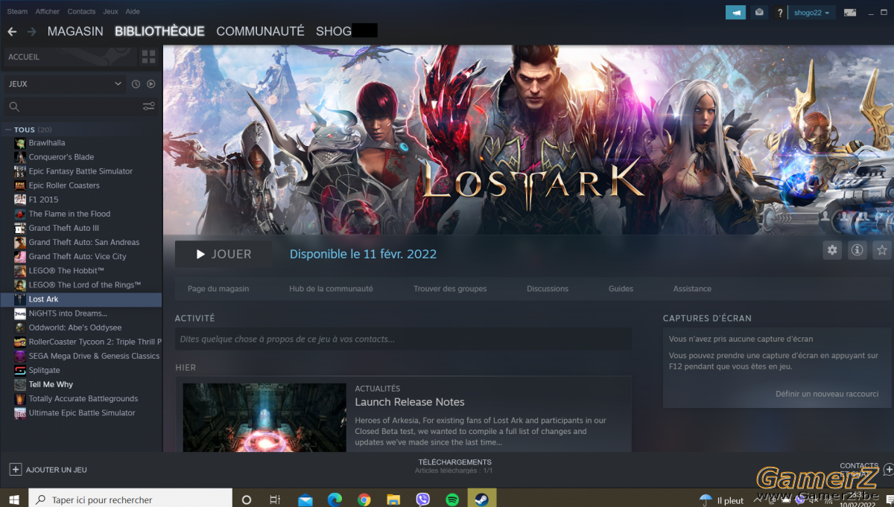Image resolution: width=894 pixels, height=507 pixels.
Task: Click the ready-to-play filter icon
Action: 150,84
